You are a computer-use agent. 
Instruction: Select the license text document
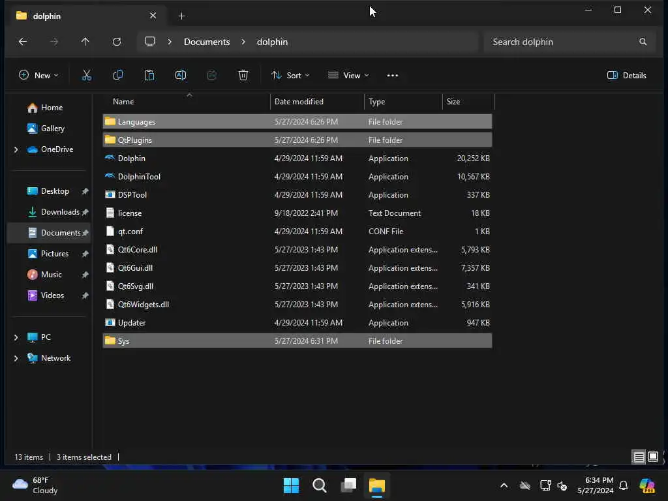pyautogui.click(x=297, y=213)
